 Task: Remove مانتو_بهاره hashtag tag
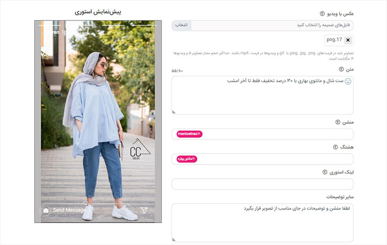(x=193, y=159)
